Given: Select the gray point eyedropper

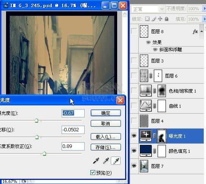Looking at the screenshot, I should coord(106,161).
